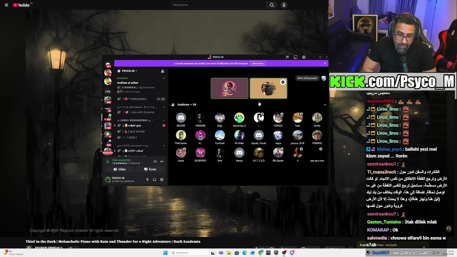Add a channel to 'with steamer' category
Screen dimensions: 457x257
tap(163, 107)
